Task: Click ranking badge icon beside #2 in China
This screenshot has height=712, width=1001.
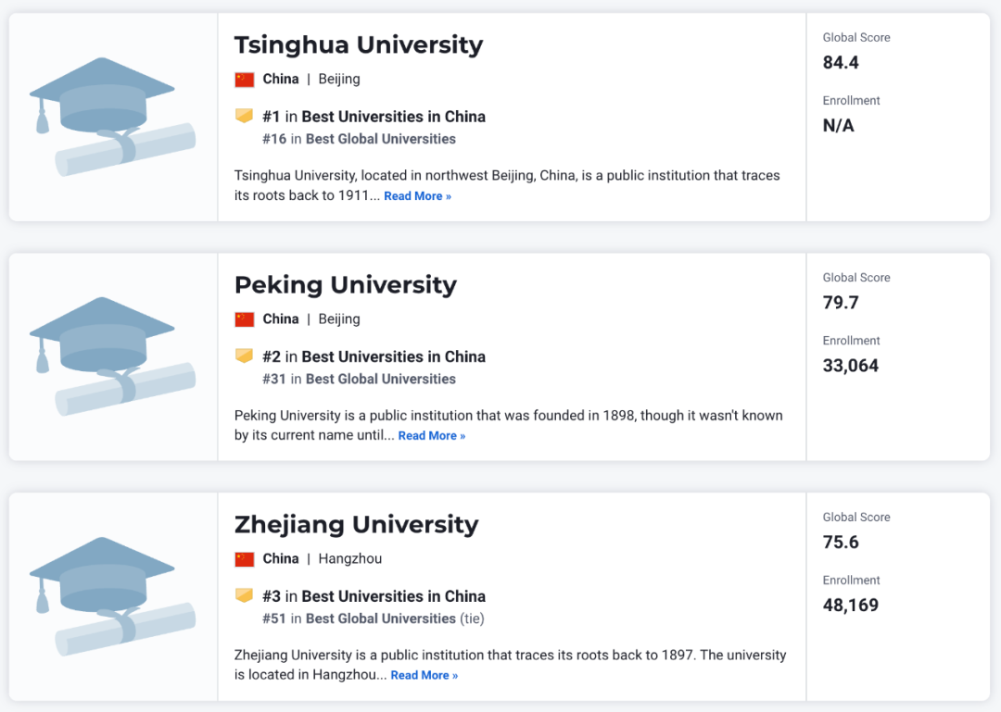Action: tap(244, 356)
